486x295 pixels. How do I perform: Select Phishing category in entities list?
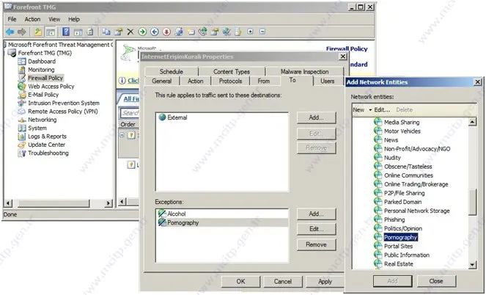coord(394,219)
